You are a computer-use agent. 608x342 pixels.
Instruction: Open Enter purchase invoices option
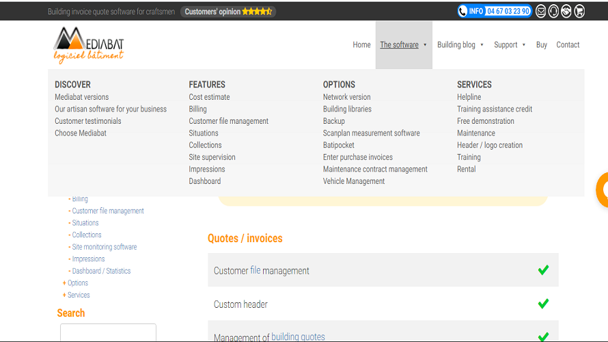[357, 157]
